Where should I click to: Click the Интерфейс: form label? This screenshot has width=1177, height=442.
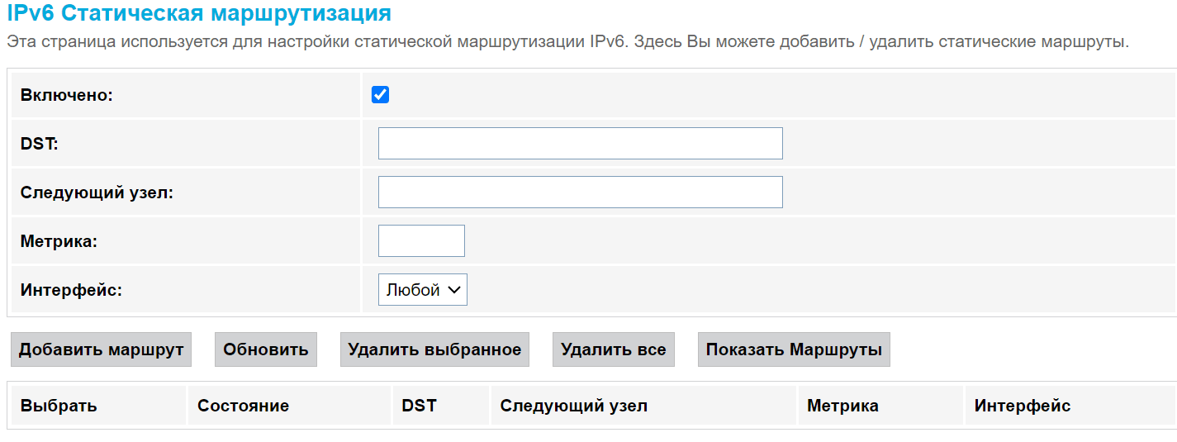click(71, 290)
